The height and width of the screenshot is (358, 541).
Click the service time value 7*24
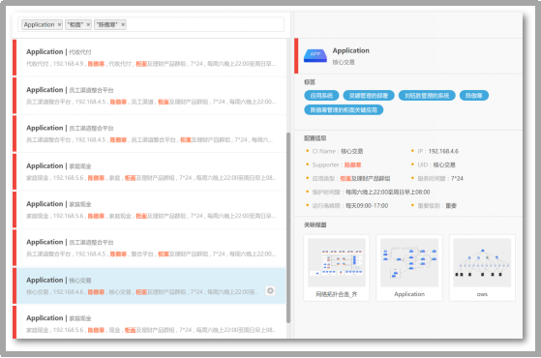pyautogui.click(x=457, y=178)
